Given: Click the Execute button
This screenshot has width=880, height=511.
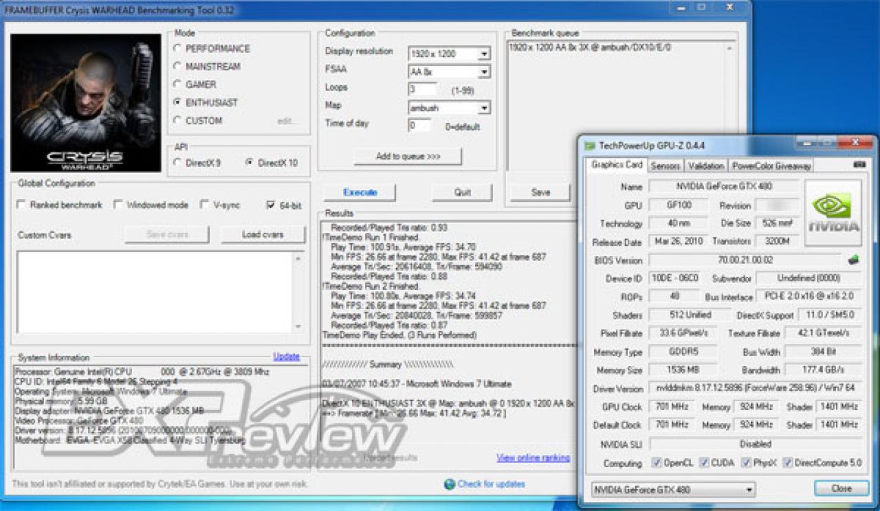Looking at the screenshot, I should tap(360, 192).
